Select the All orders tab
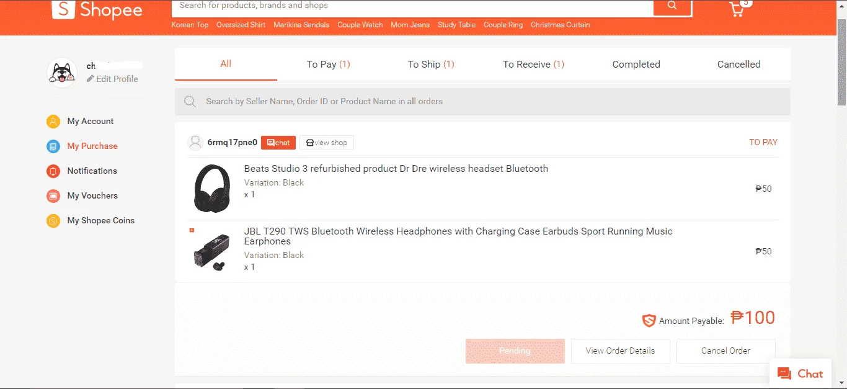 point(226,64)
